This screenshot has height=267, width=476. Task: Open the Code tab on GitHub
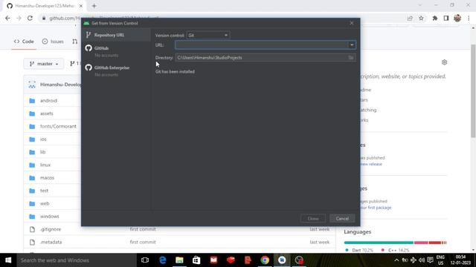coord(24,42)
